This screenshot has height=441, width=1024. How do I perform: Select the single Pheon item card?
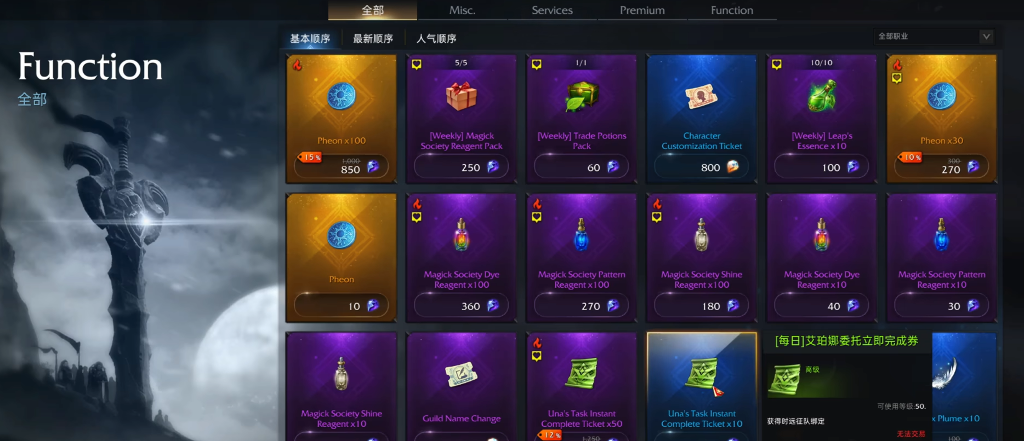(341, 257)
